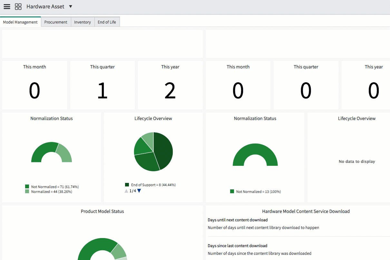
Task: Click Hardware Model Content Service Download title
Action: point(306,211)
